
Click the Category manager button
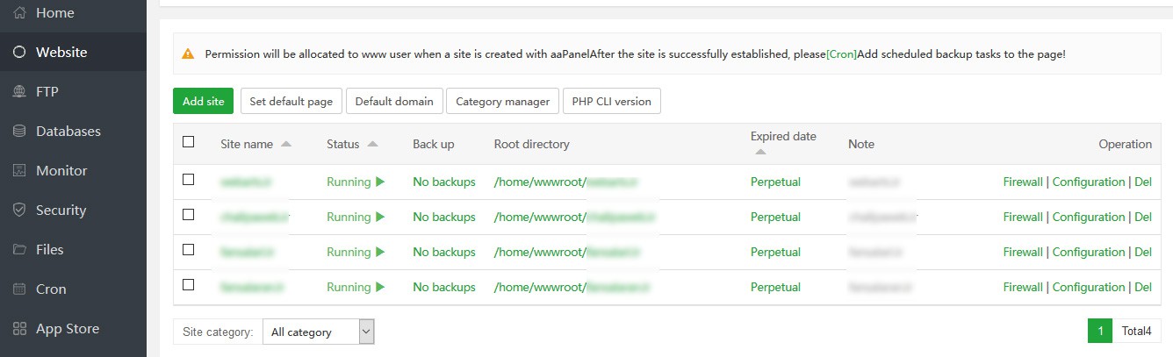coord(503,102)
